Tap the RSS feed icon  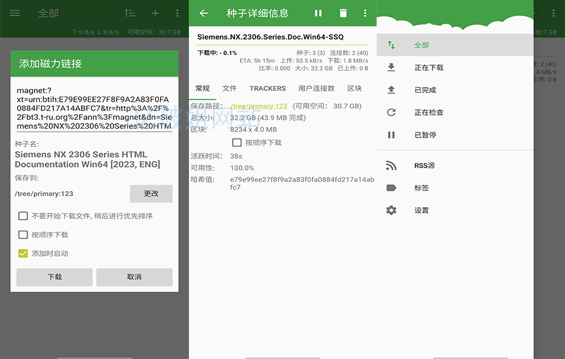[391, 165]
